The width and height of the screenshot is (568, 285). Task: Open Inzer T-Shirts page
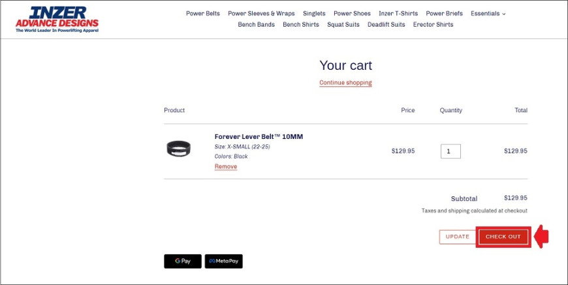(398, 14)
